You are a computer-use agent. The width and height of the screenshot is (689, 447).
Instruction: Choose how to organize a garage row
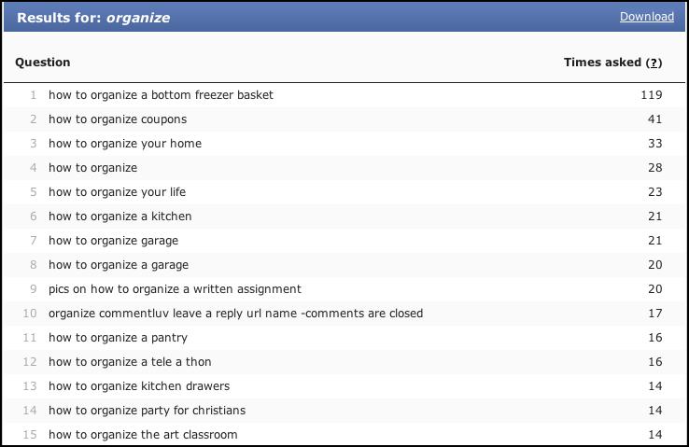tap(344, 265)
